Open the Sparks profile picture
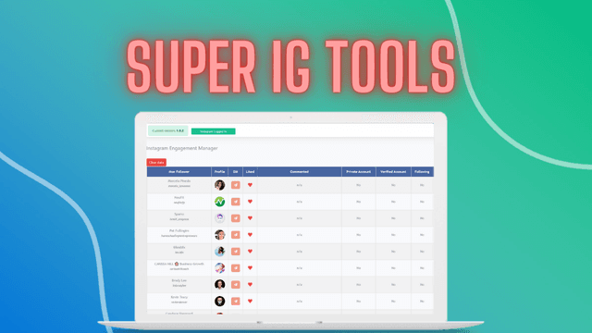 pyautogui.click(x=220, y=218)
